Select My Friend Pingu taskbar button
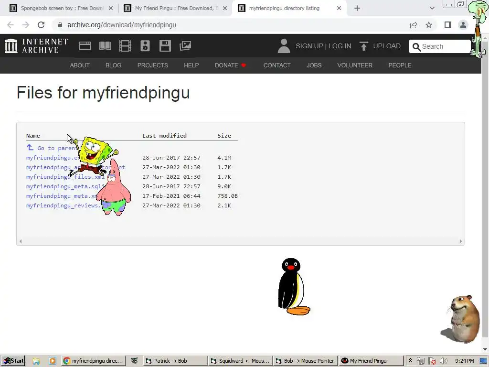The height and width of the screenshot is (367, 489). tap(371, 361)
